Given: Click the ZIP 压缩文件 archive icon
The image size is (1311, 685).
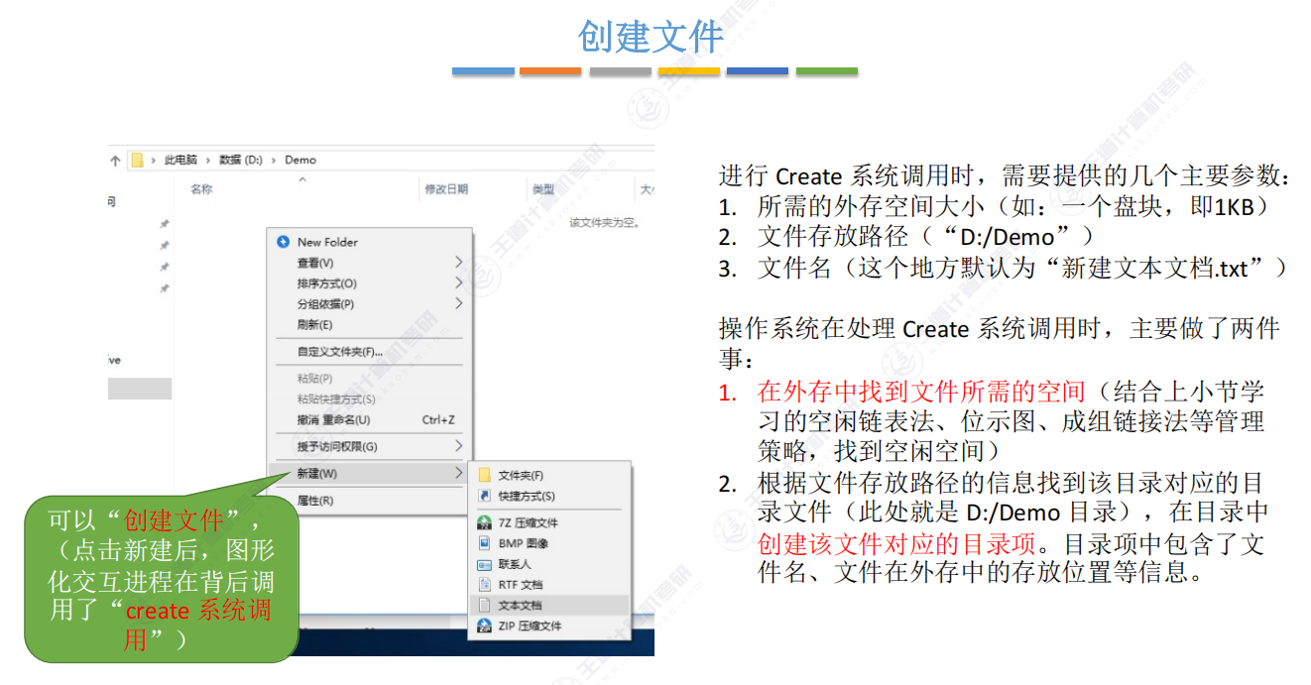Looking at the screenshot, I should point(485,626).
